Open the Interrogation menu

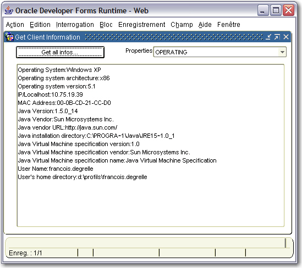click(75, 25)
